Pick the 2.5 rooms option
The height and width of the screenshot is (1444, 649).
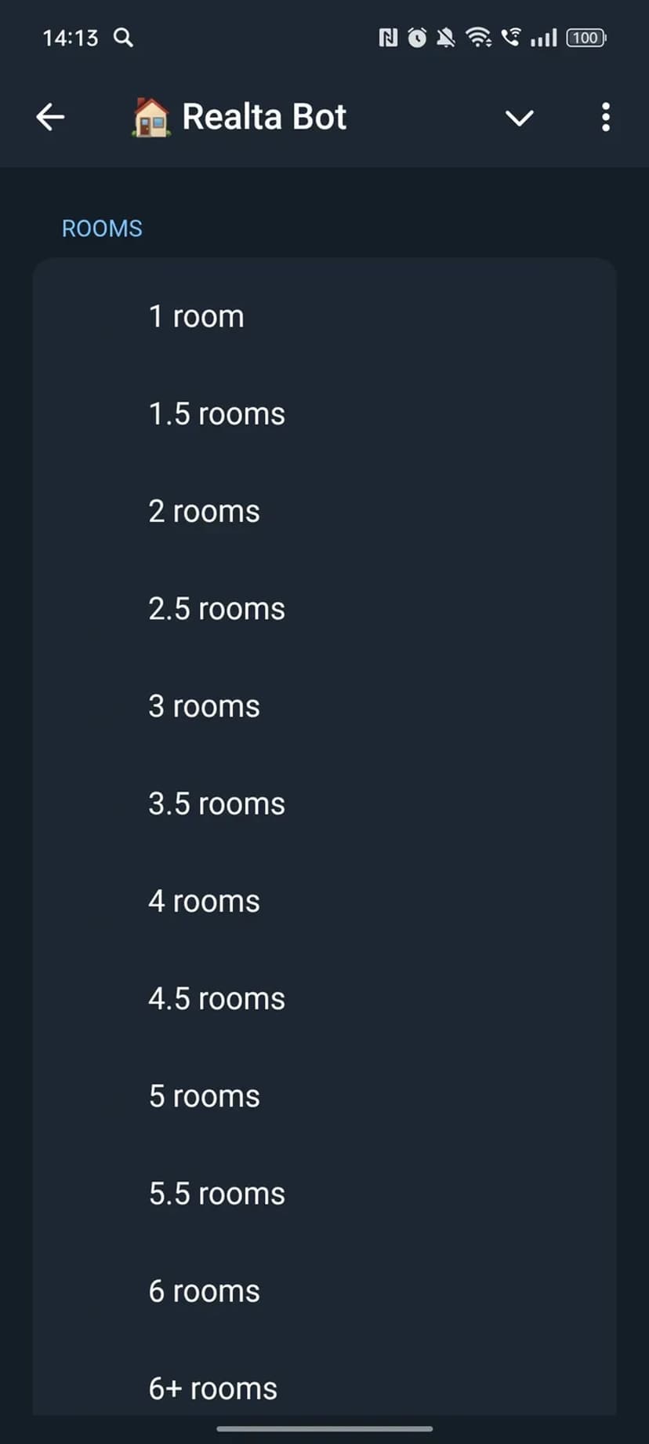pos(217,609)
